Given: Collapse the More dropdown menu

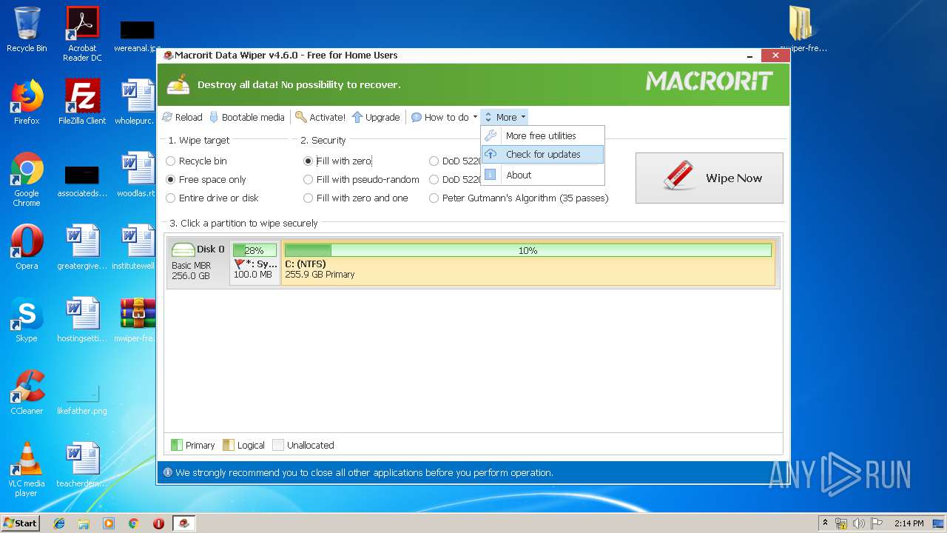Looking at the screenshot, I should [x=504, y=117].
